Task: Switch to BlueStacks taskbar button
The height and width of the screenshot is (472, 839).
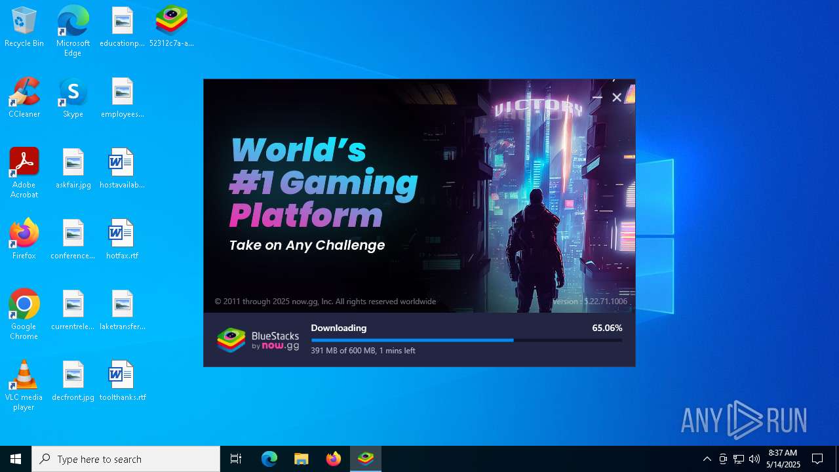Action: click(366, 459)
